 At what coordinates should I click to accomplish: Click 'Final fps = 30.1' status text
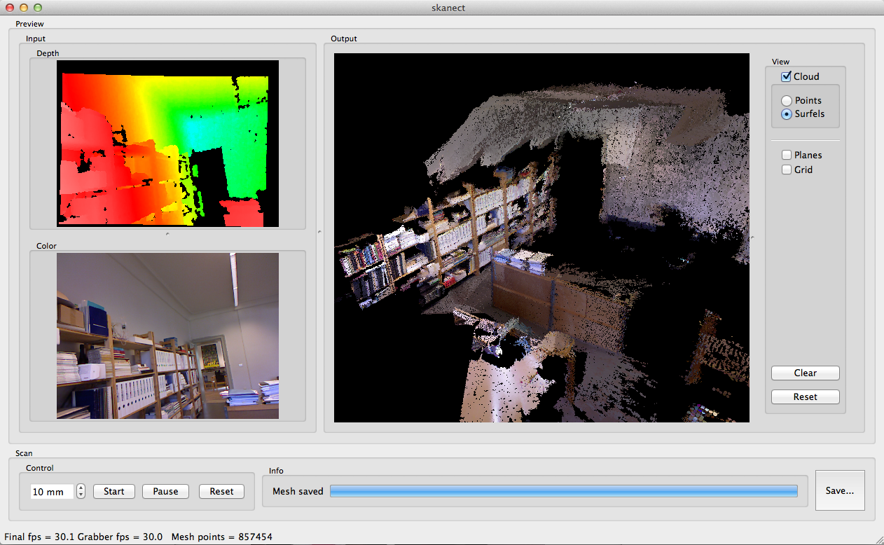(39, 537)
